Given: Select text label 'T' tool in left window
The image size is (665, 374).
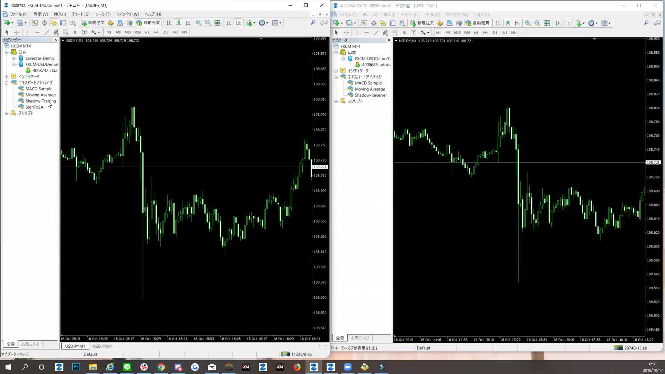Looking at the screenshot, I should coord(84,32).
